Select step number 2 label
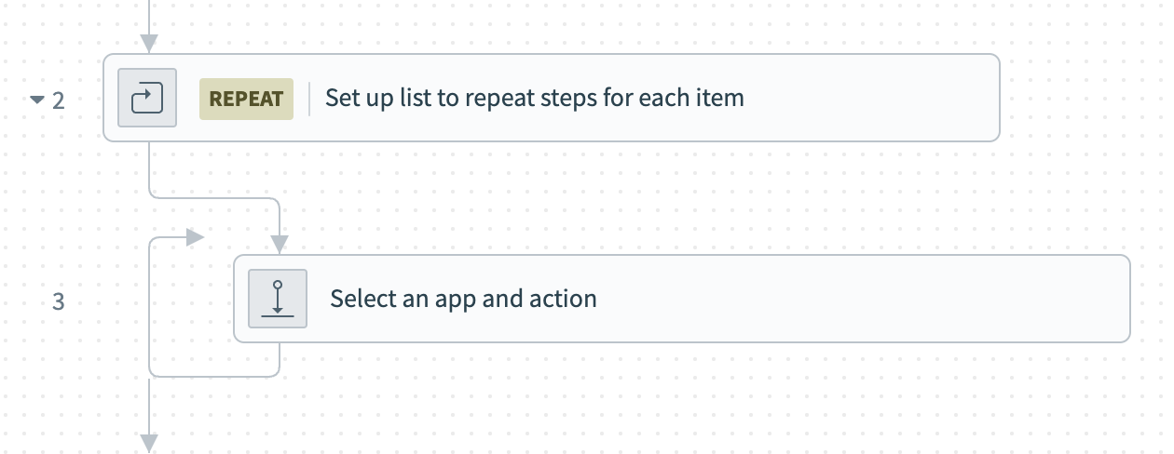The width and height of the screenshot is (1174, 454). pyautogui.click(x=59, y=100)
